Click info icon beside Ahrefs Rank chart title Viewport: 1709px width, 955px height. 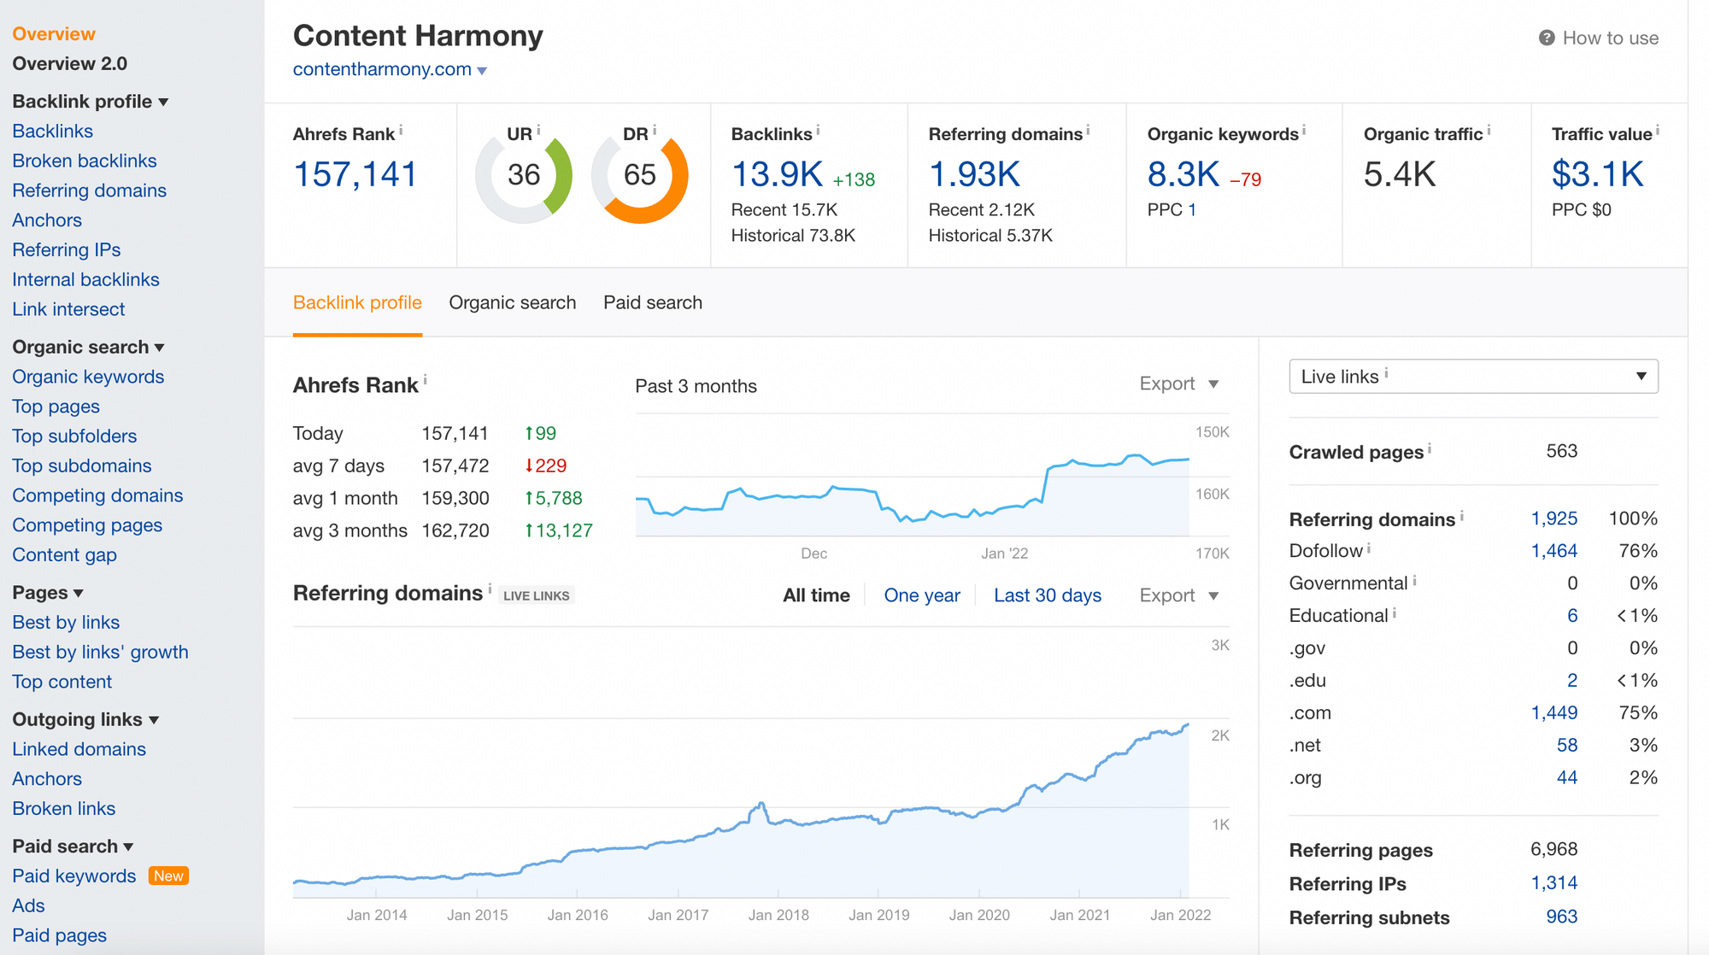[x=425, y=381]
